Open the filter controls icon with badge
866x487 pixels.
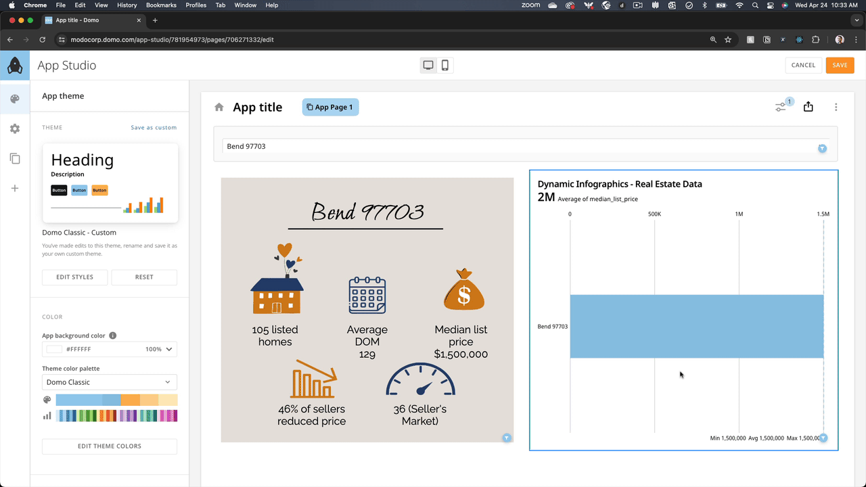[781, 106]
